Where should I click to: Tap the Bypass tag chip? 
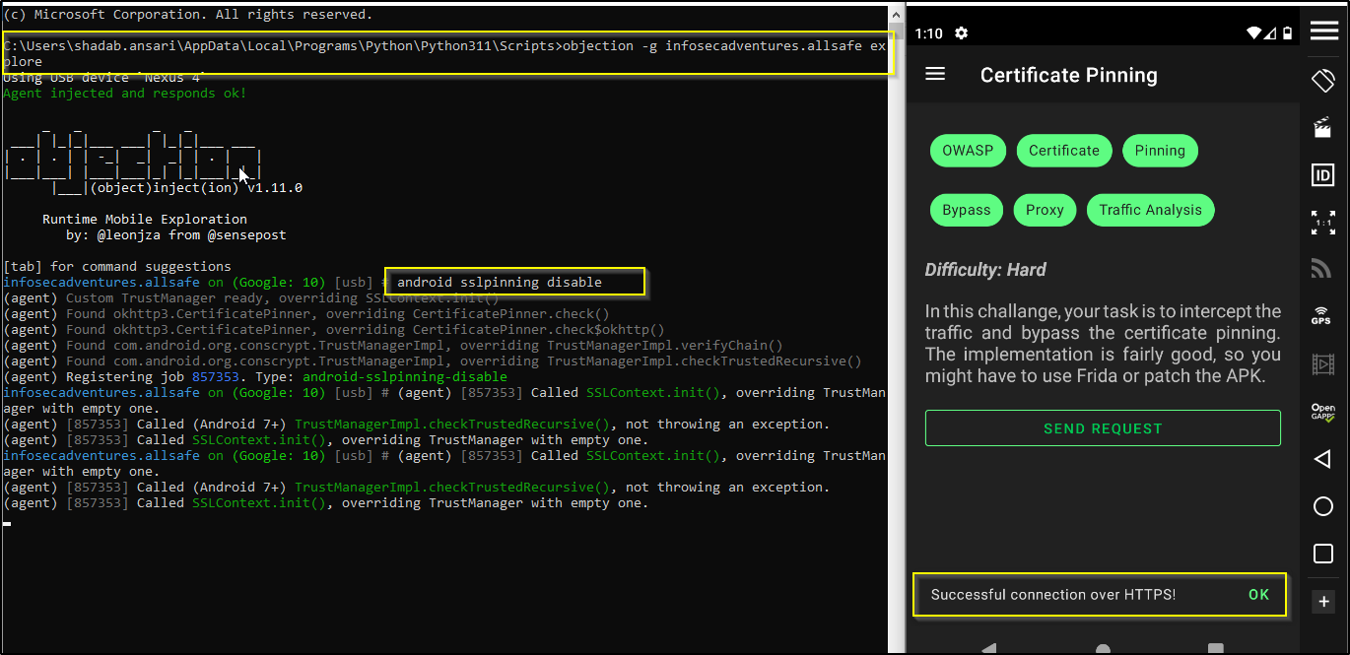pyautogui.click(x=966, y=210)
